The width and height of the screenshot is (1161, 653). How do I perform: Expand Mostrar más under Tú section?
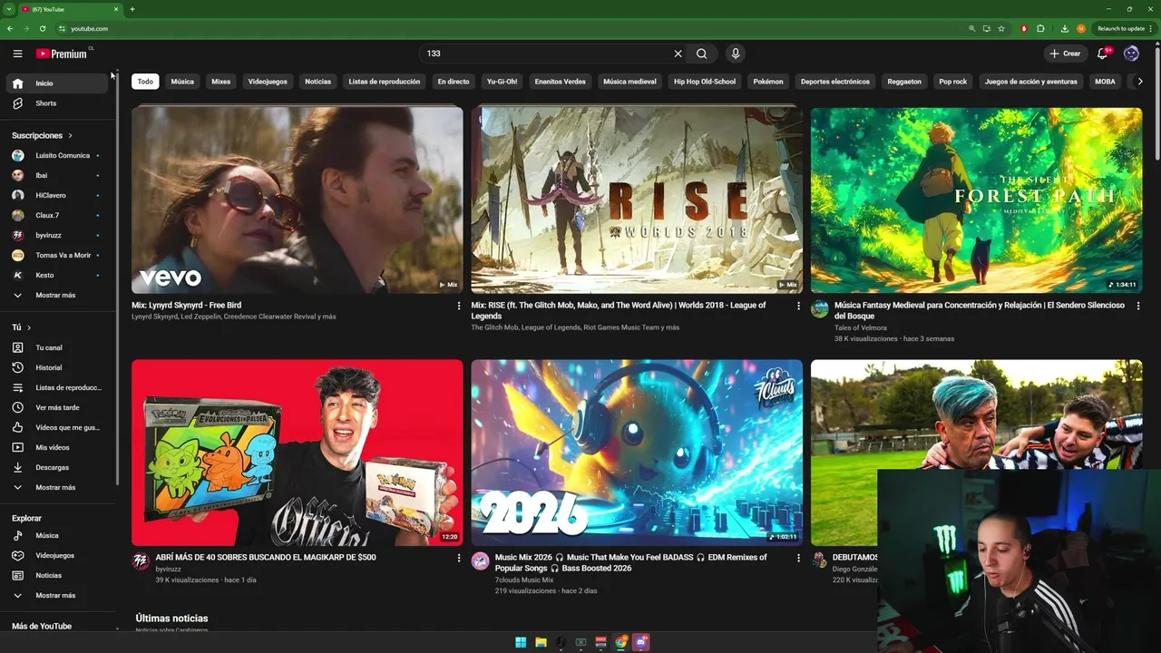[x=59, y=487]
